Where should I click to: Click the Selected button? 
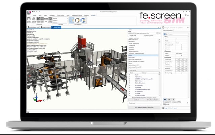[136, 100]
